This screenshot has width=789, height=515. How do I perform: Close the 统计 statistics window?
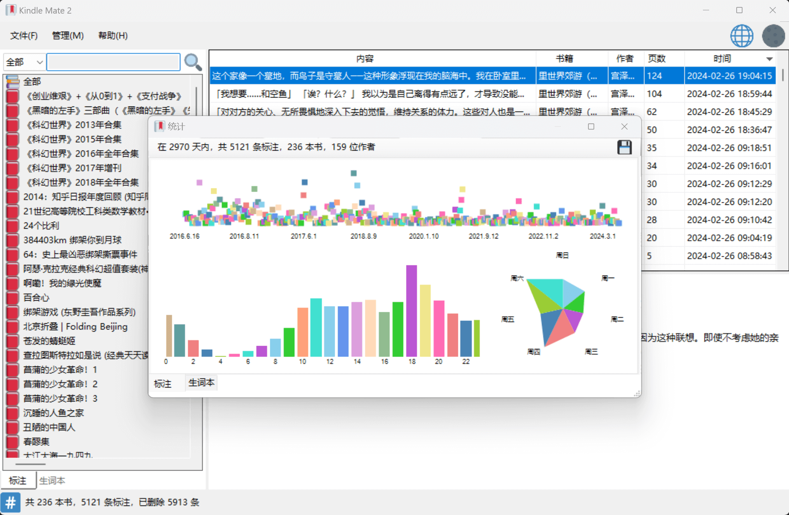624,127
